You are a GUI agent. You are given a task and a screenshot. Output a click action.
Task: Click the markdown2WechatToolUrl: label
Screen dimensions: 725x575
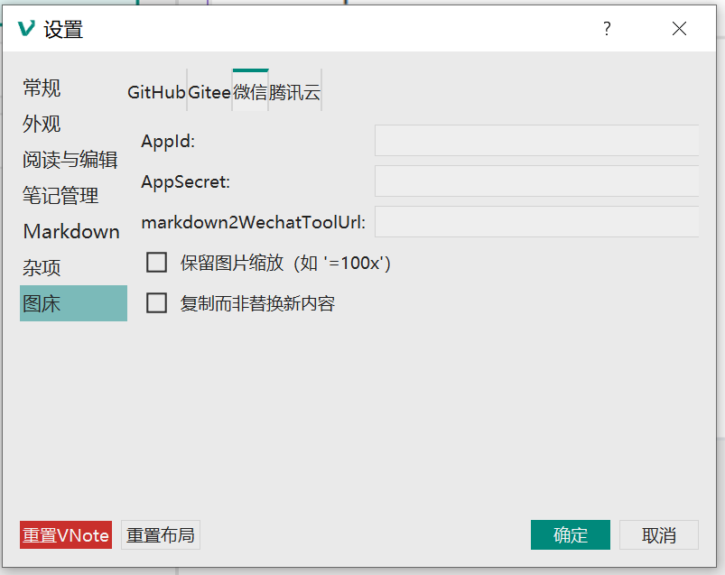coord(254,222)
